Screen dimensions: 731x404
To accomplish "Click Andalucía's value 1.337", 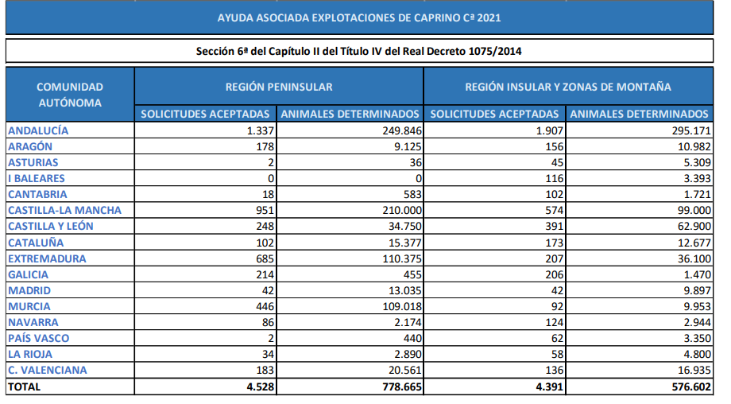I will click(261, 130).
